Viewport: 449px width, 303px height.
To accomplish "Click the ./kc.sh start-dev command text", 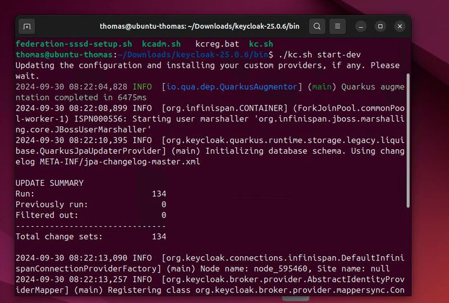I will coord(319,54).
